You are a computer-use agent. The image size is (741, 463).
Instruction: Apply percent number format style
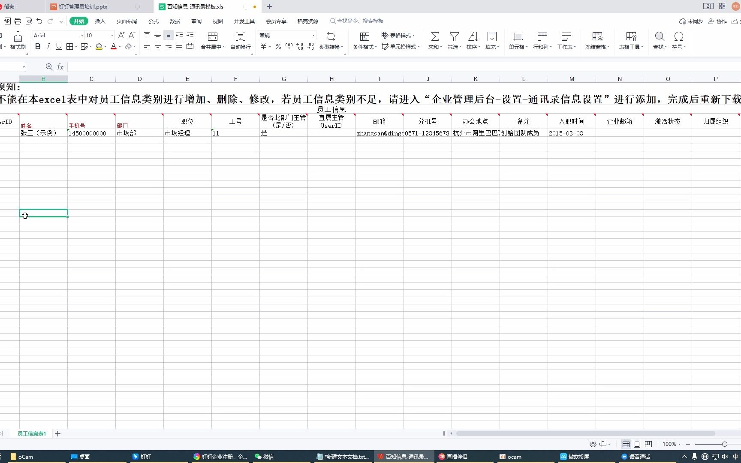(x=278, y=47)
